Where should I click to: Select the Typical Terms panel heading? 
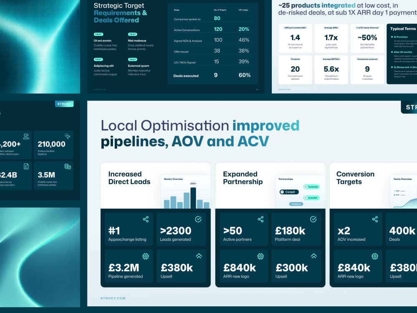[403, 29]
